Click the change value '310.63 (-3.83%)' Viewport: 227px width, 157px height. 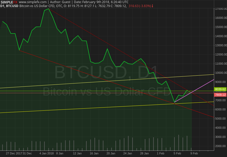[140, 6]
